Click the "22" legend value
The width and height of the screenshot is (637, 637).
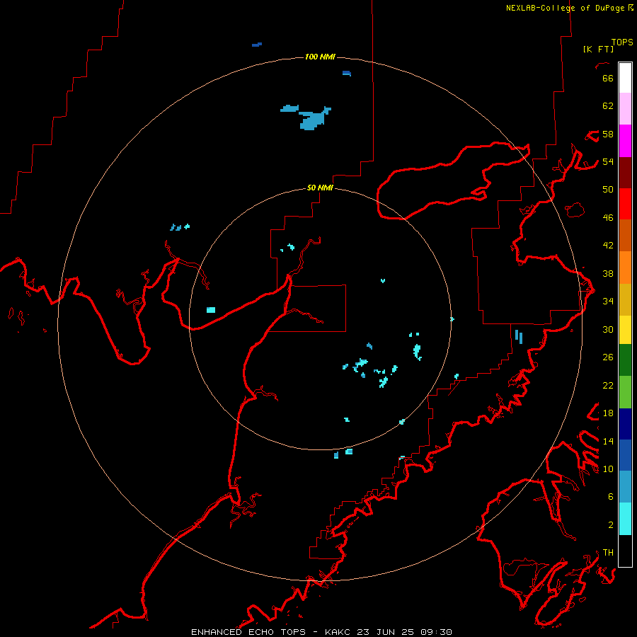[608, 385]
